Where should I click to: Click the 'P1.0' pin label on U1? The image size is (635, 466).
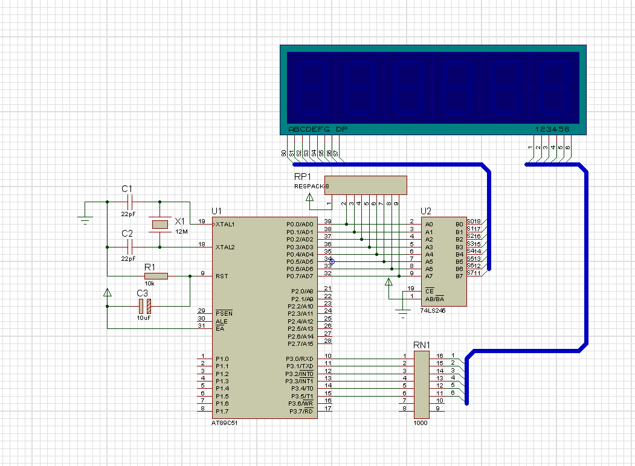(222, 359)
